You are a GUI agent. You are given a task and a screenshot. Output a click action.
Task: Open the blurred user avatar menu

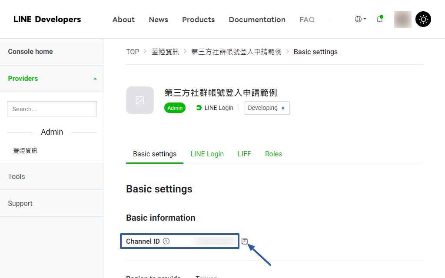pyautogui.click(x=403, y=19)
